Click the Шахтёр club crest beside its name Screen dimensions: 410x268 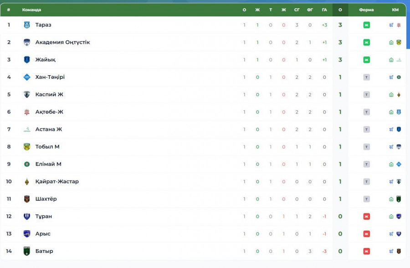pyautogui.click(x=26, y=199)
